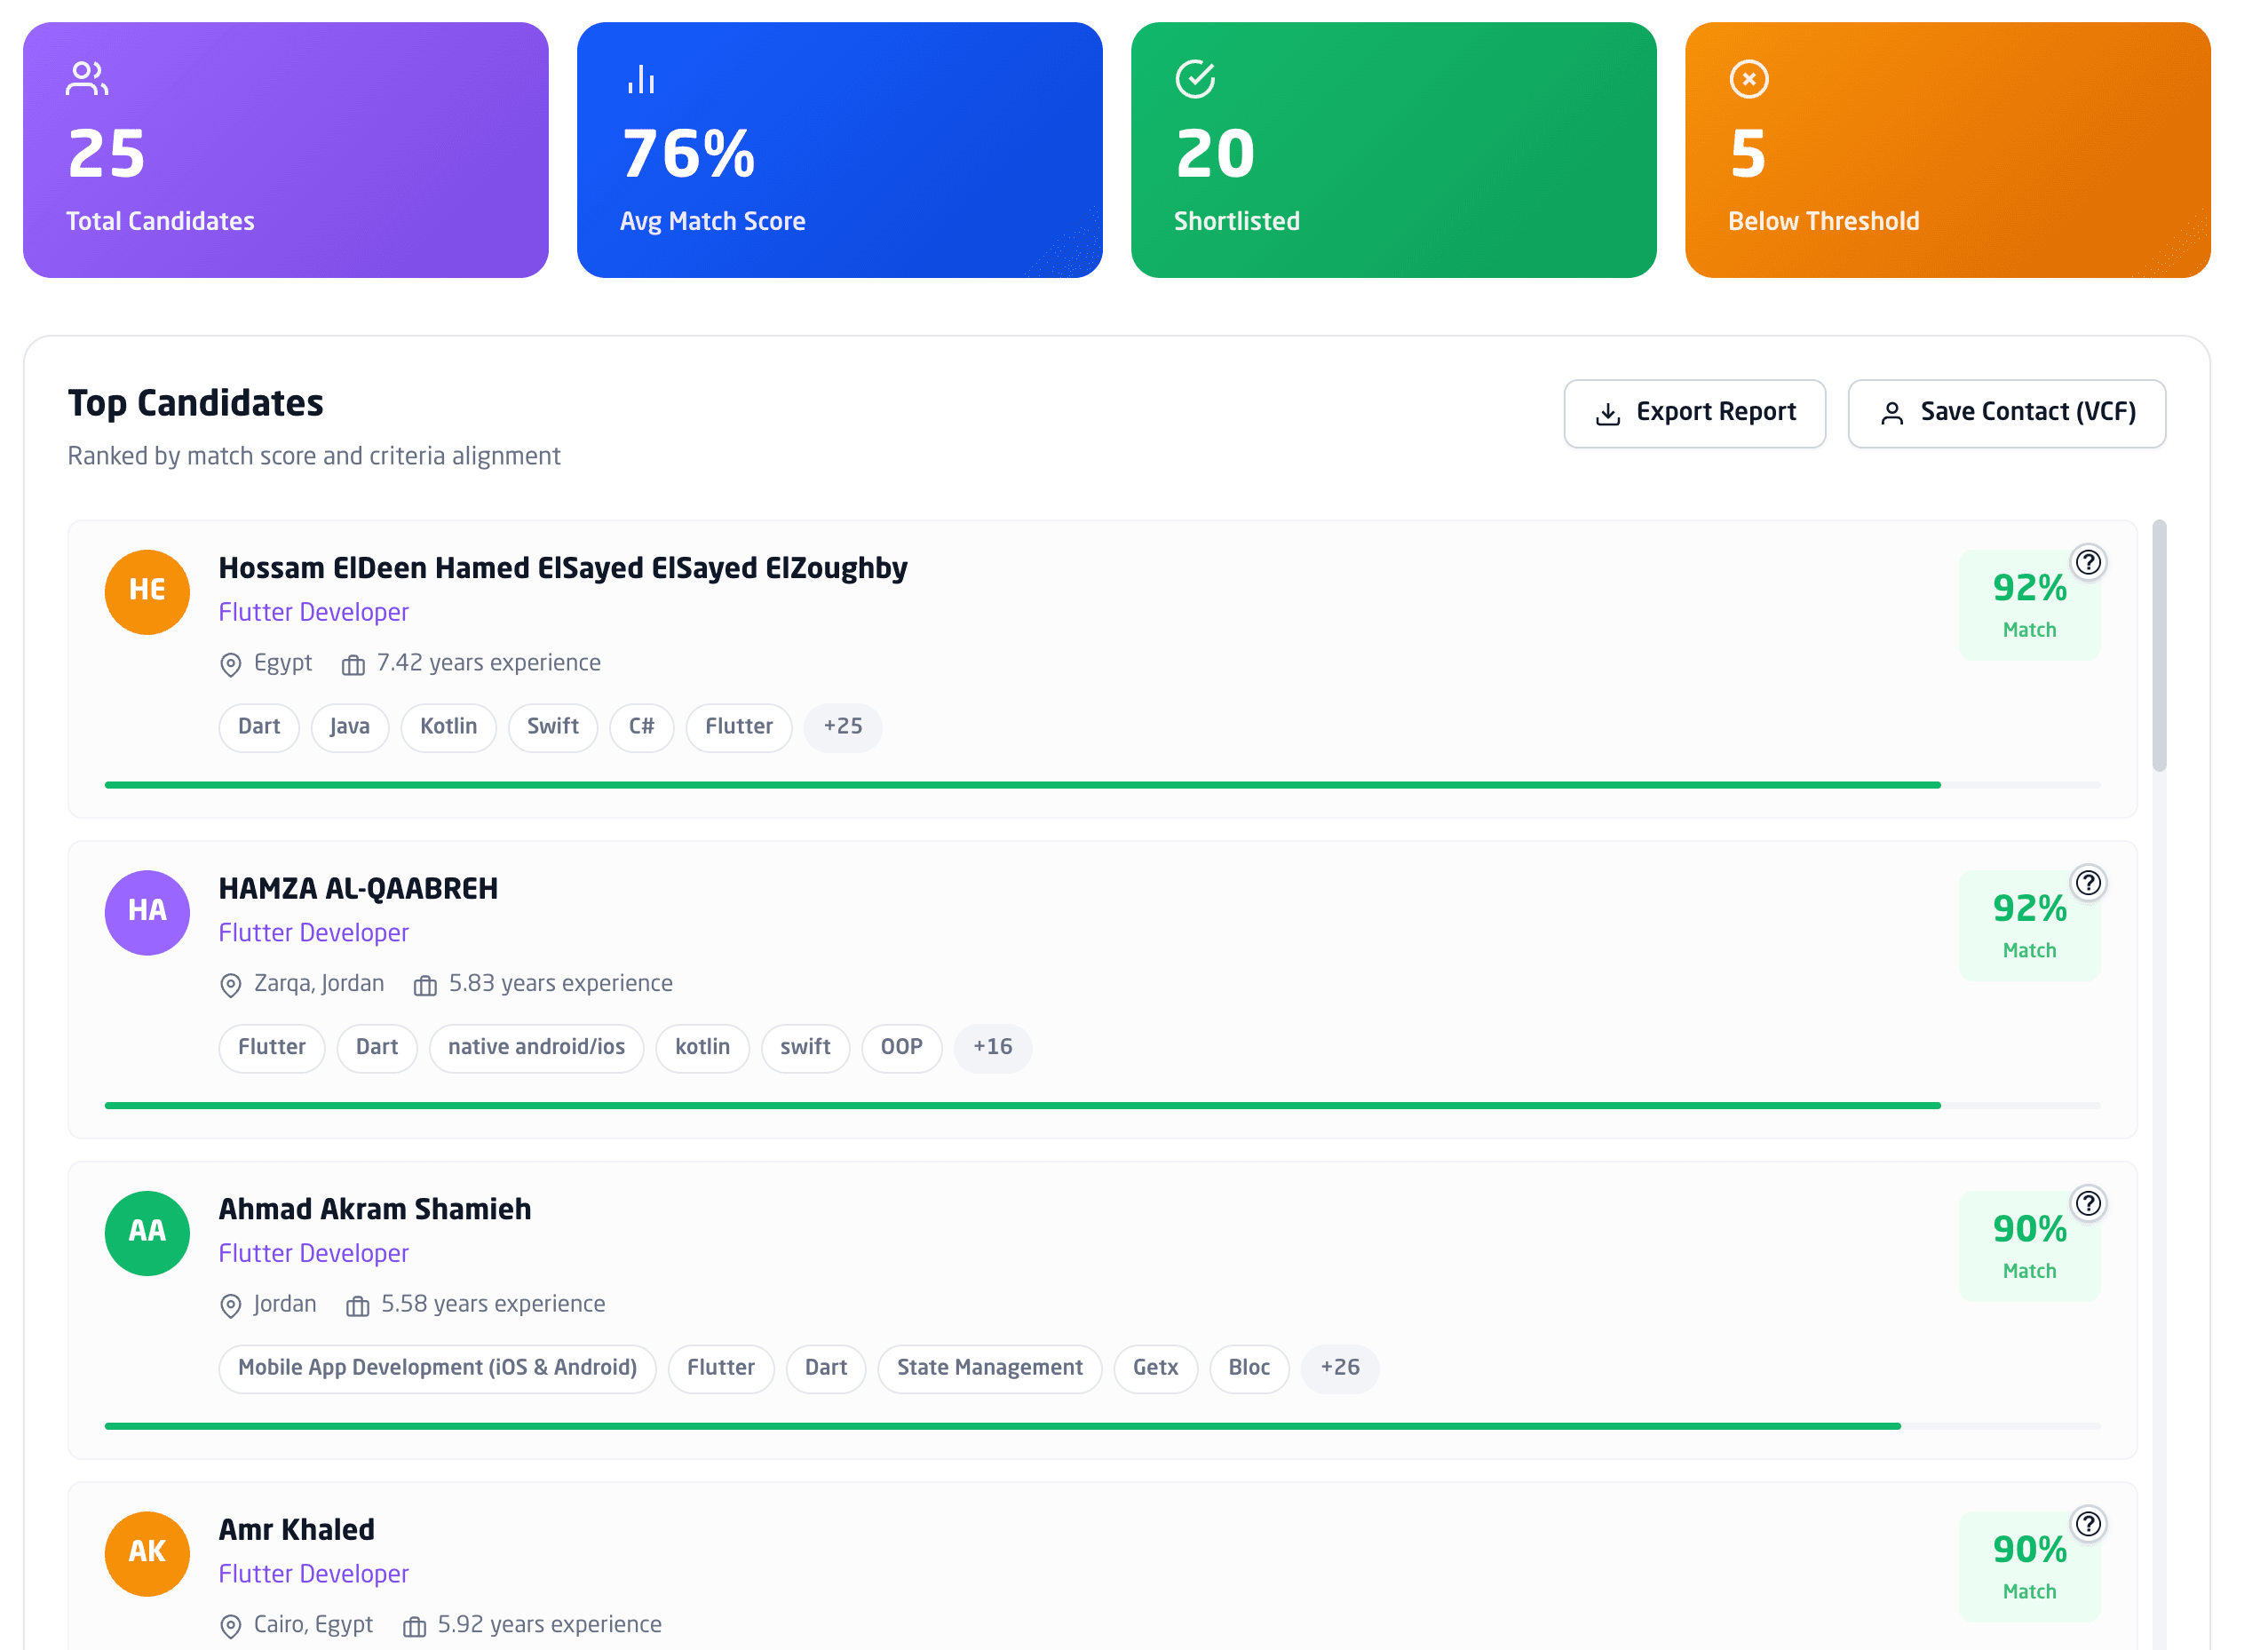
Task: Click the Java skill tag
Action: pos(349,727)
